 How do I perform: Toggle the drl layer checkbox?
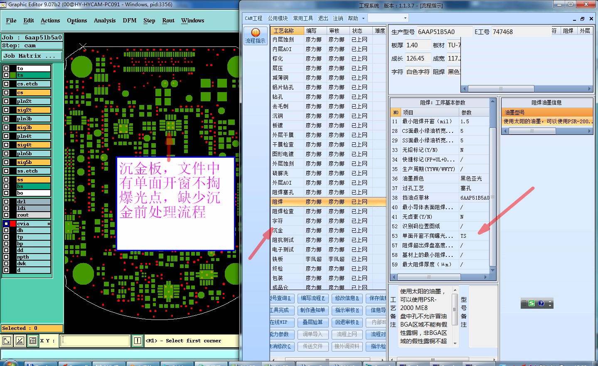tap(6, 202)
